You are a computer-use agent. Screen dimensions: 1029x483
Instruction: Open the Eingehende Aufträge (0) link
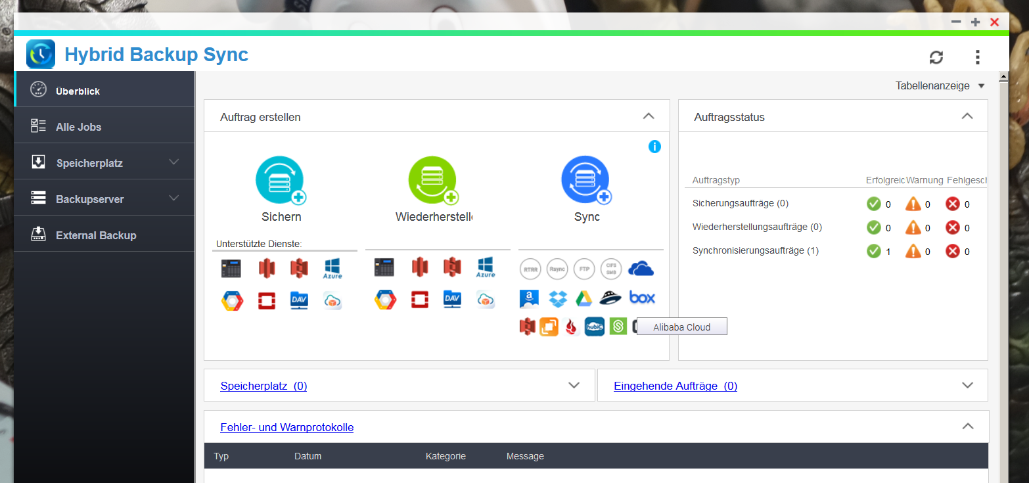click(x=675, y=386)
